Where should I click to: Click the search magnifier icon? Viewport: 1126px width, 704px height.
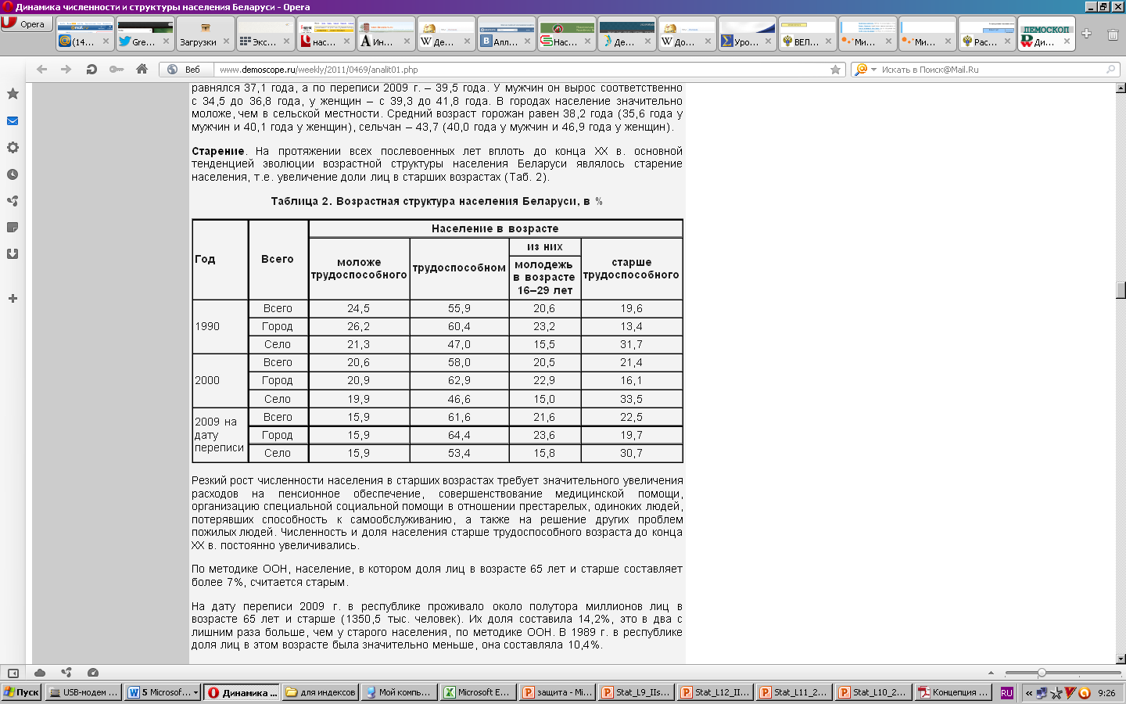pyautogui.click(x=1110, y=70)
